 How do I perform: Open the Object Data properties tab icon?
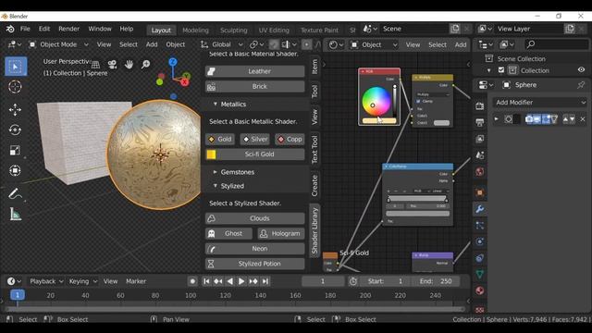click(479, 275)
